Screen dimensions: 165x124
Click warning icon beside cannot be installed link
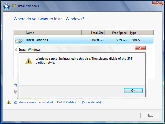click(9, 102)
